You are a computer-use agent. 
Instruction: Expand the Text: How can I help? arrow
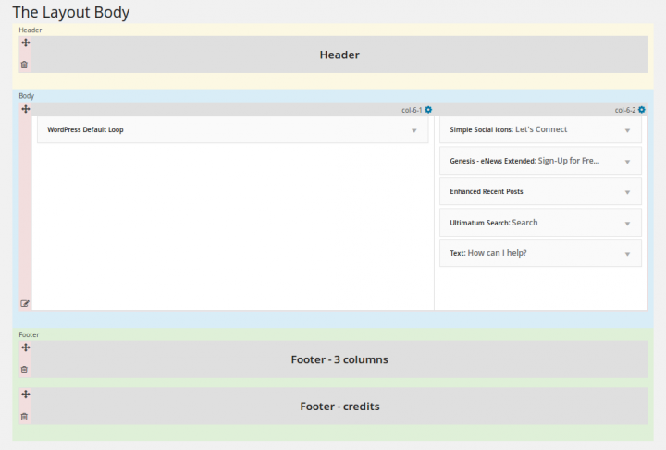627,254
